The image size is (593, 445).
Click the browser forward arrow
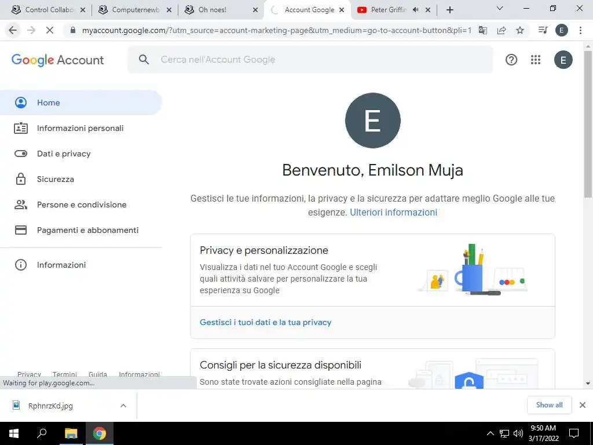click(x=31, y=30)
